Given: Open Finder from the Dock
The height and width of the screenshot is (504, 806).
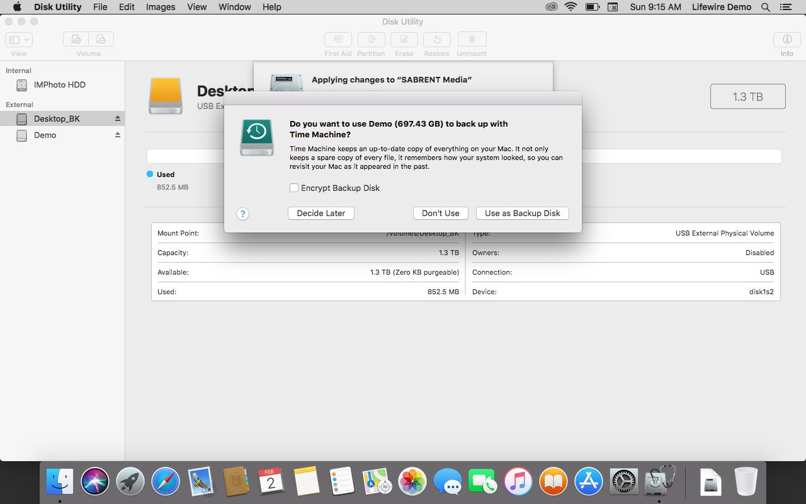Looking at the screenshot, I should 60,482.
